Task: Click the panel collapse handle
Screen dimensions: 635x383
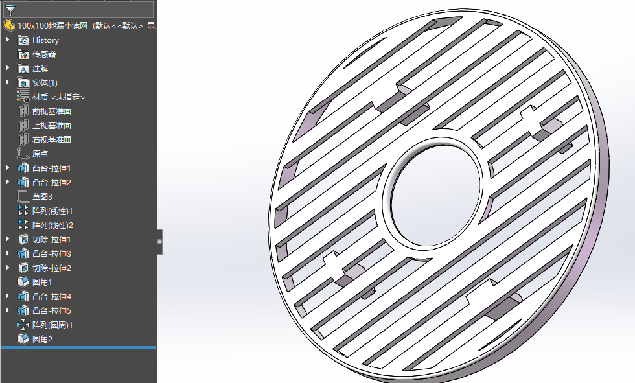Action: tap(159, 242)
